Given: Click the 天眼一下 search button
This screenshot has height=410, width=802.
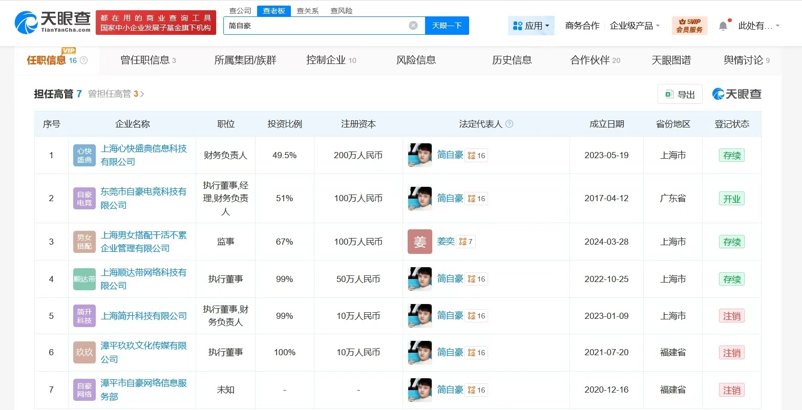Looking at the screenshot, I should click(x=447, y=25).
